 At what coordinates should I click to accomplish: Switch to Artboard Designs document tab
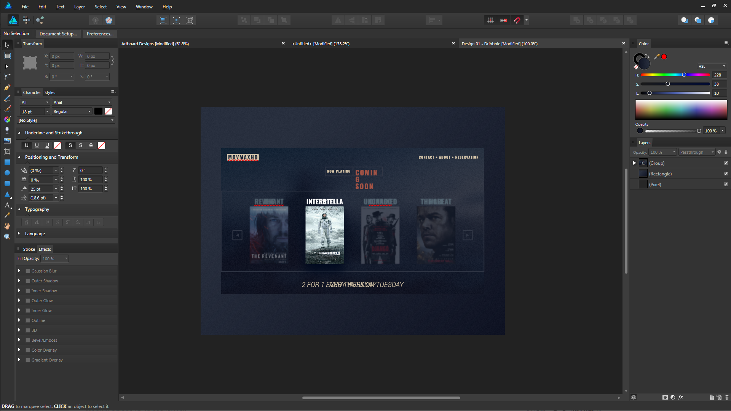(155, 44)
